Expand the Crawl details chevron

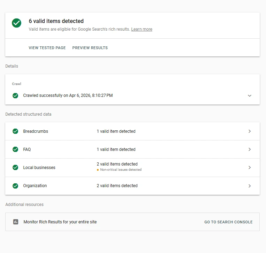250,95
